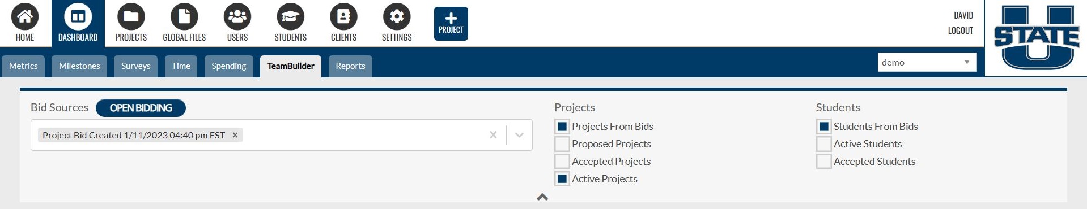Open the Clients icon
The height and width of the screenshot is (209, 1087).
pos(343,17)
